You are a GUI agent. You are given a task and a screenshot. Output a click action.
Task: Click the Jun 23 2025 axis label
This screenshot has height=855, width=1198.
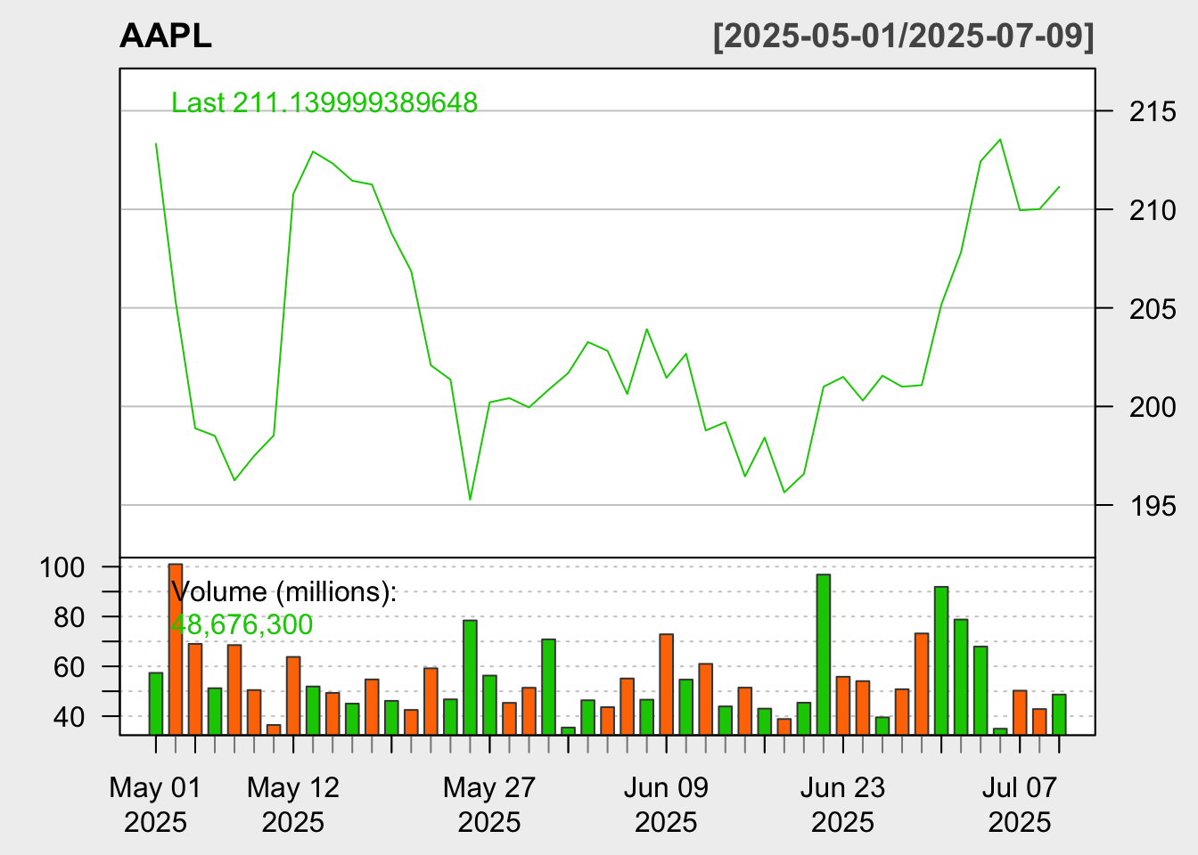[842, 804]
